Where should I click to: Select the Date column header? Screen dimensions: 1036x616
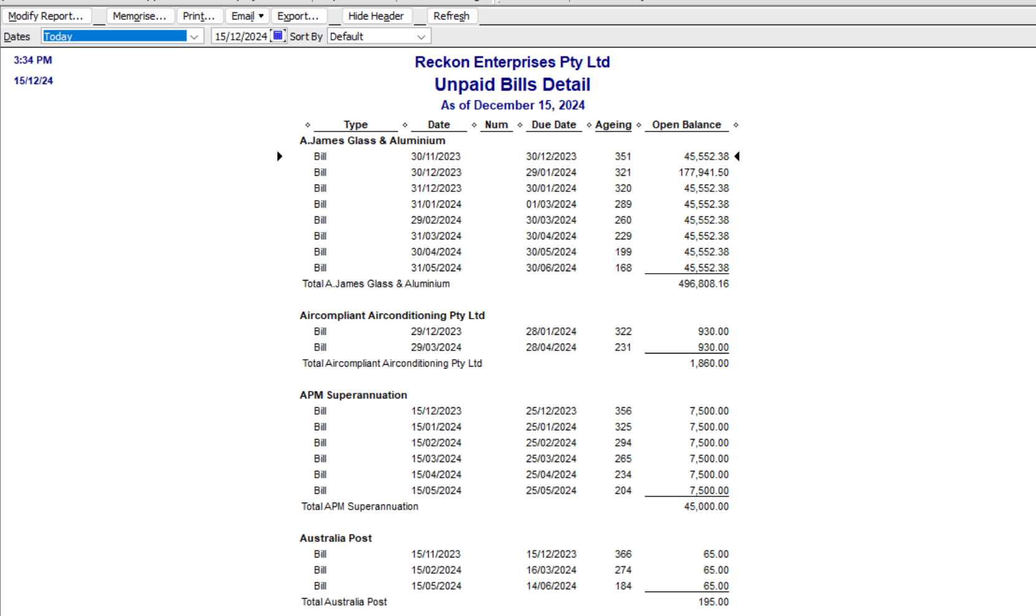[439, 125]
